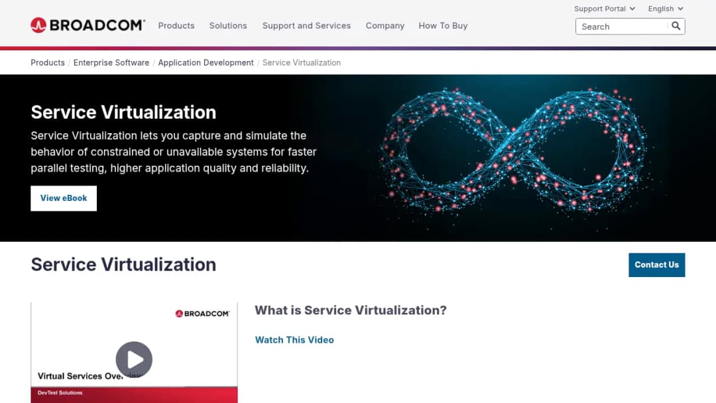Open the Solutions navigation menu
The image size is (716, 403).
click(228, 26)
